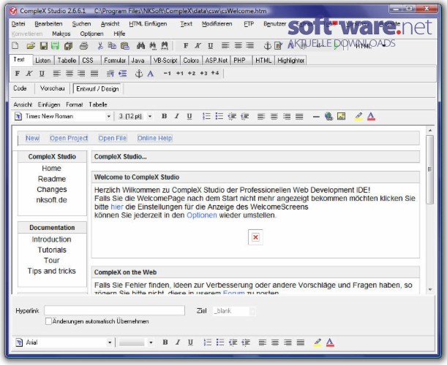Insert horizontal line in design toolbar
The width and height of the screenshot is (447, 365).
[316, 116]
